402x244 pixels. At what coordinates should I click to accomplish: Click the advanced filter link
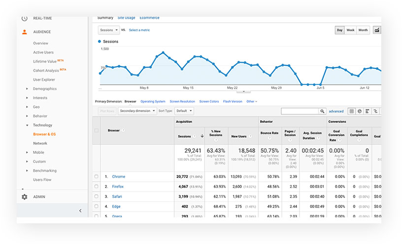pos(336,111)
